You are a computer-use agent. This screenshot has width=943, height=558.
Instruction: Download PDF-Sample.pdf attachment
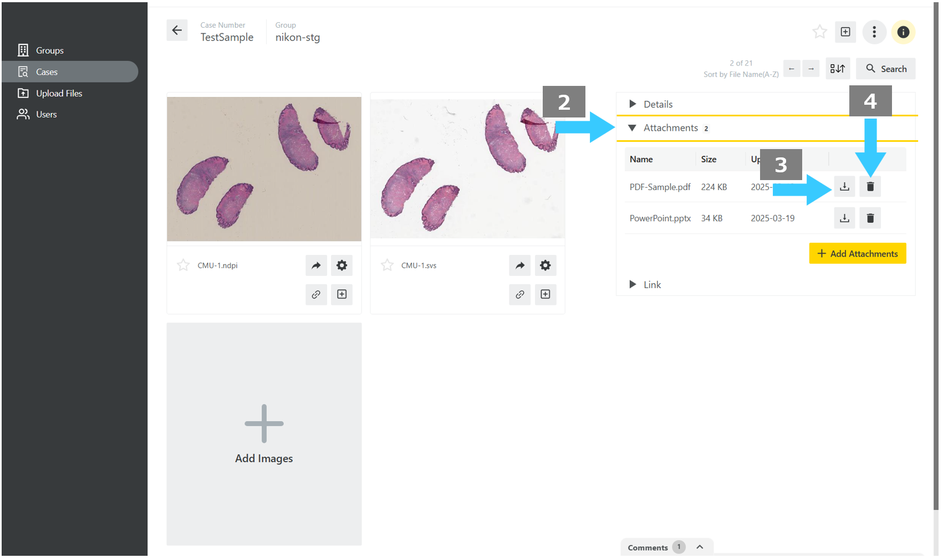pos(844,187)
